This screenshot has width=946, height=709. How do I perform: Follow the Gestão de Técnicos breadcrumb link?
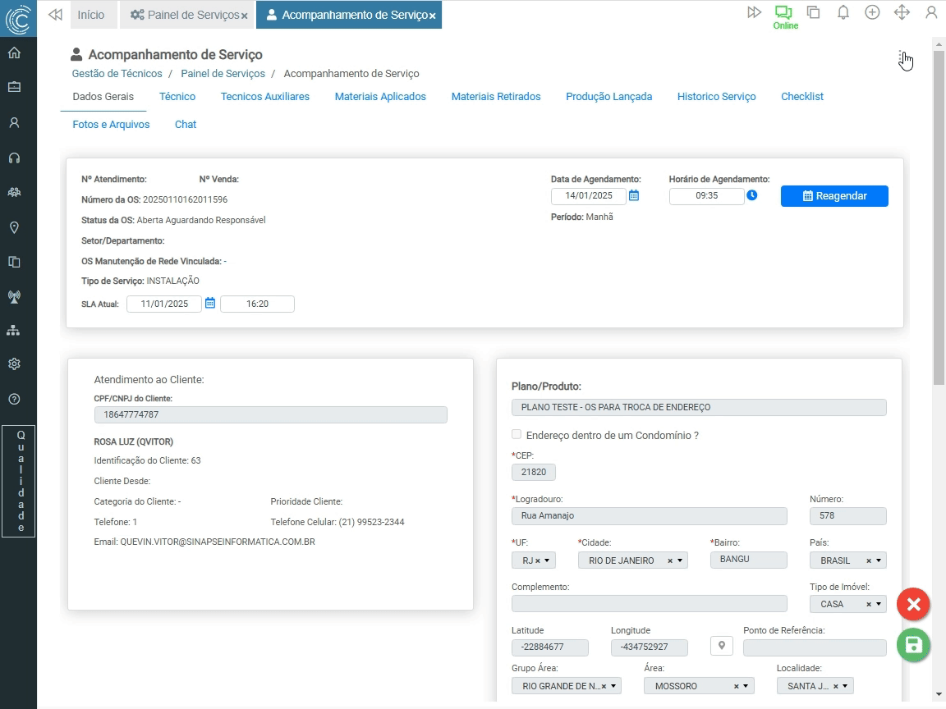click(x=117, y=74)
